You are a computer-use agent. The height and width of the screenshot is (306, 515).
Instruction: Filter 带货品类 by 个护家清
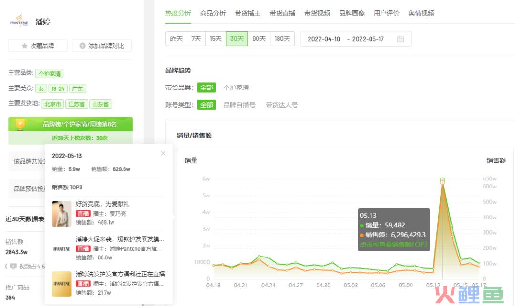point(236,88)
